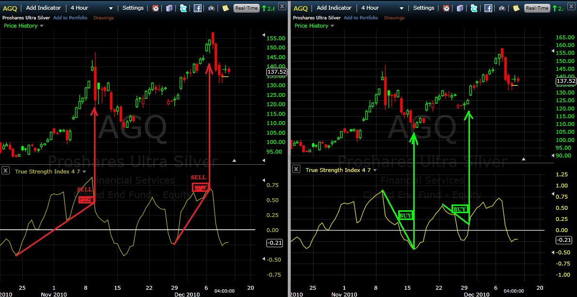Open the alarm clock alert icon

[x=156, y=8]
